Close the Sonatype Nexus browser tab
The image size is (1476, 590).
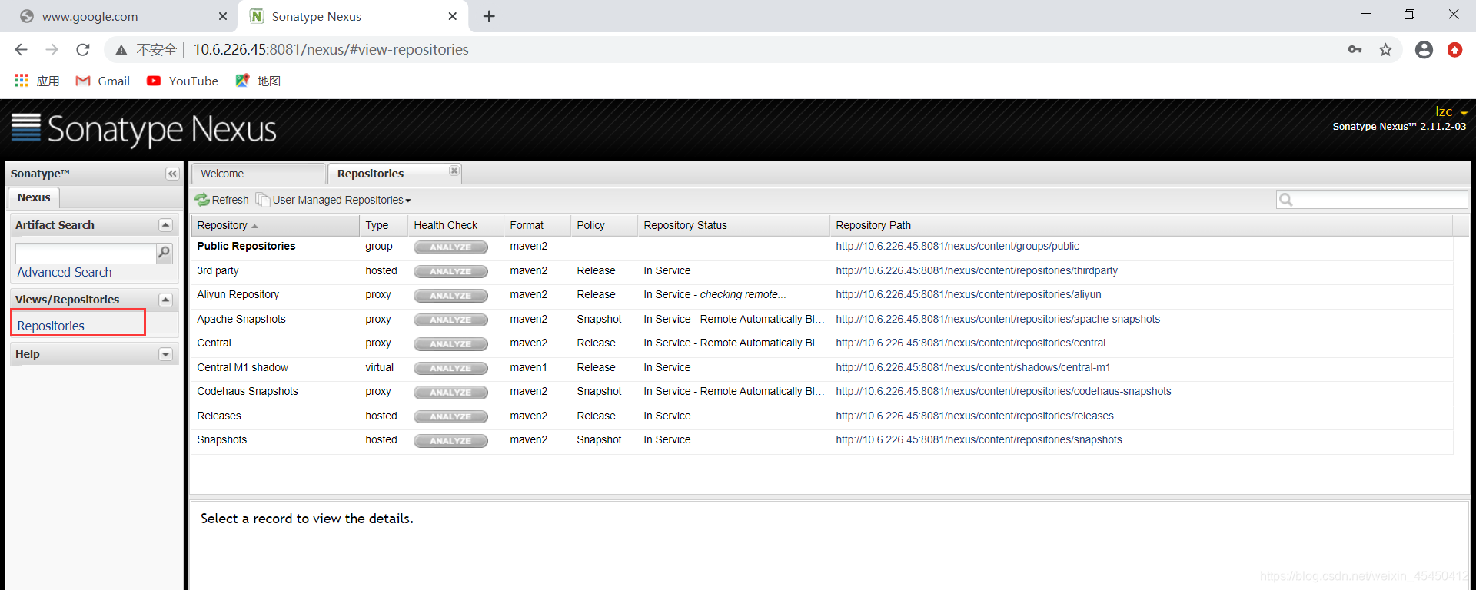click(x=453, y=16)
